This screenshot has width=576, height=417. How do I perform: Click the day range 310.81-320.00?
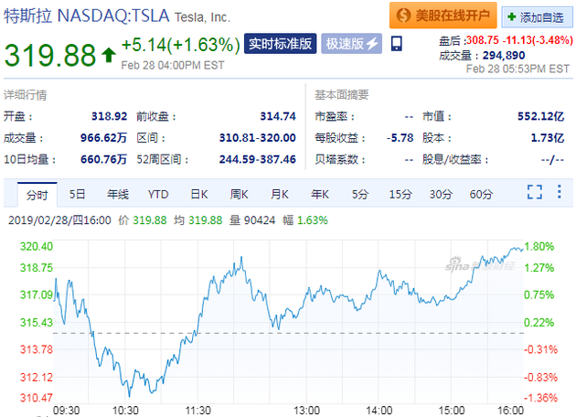(258, 138)
